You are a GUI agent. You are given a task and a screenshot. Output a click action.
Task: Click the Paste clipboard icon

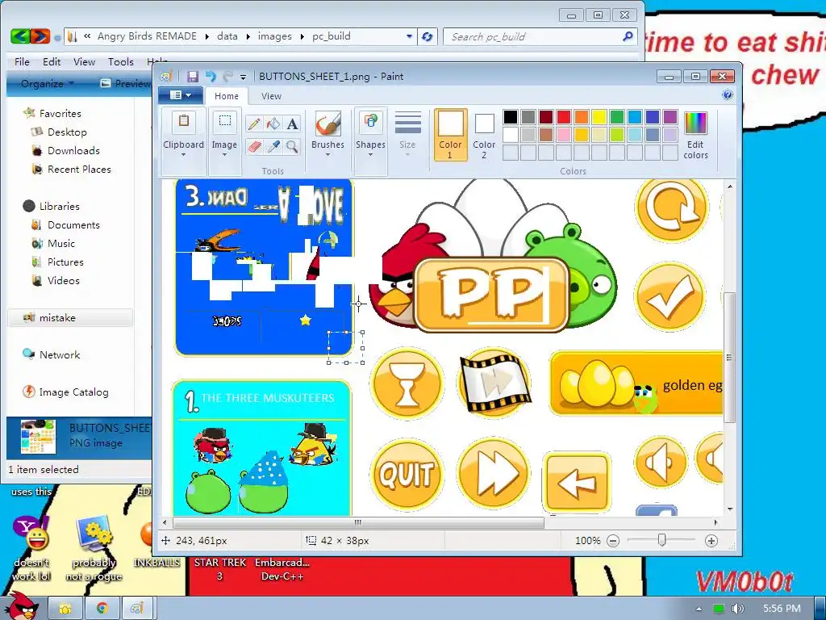click(x=184, y=123)
